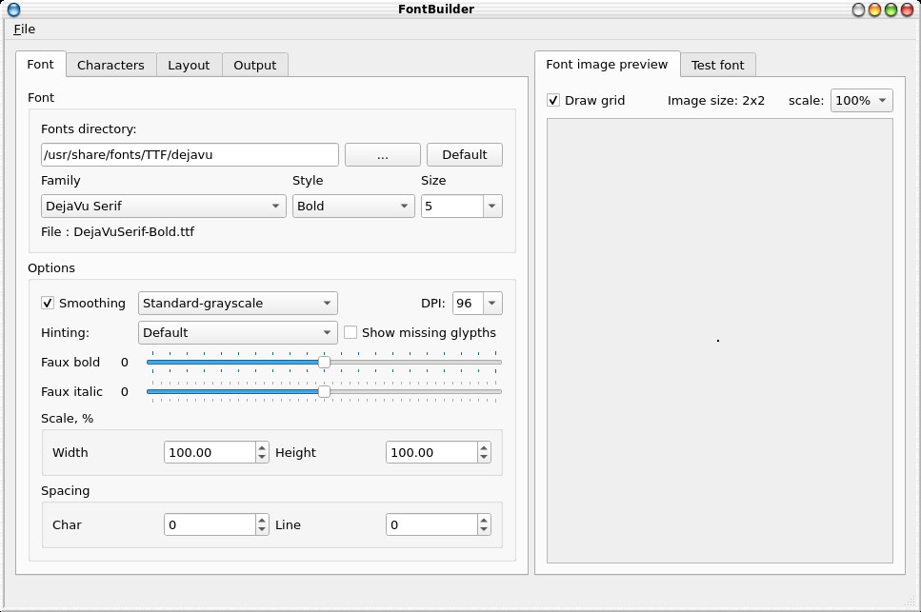The image size is (921, 612).
Task: Expand the Hinting Default dropdown
Action: pyautogui.click(x=237, y=333)
